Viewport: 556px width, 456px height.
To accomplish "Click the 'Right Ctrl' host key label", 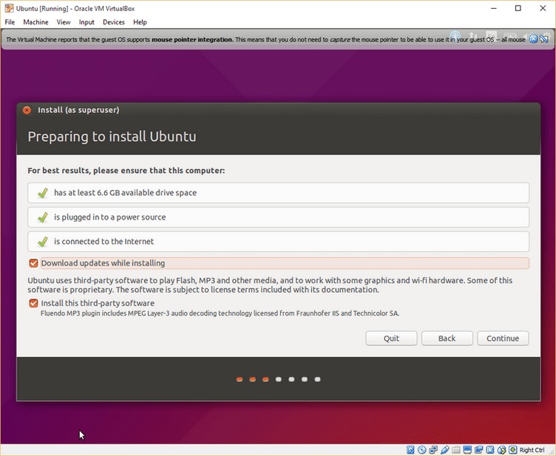I will pos(532,450).
